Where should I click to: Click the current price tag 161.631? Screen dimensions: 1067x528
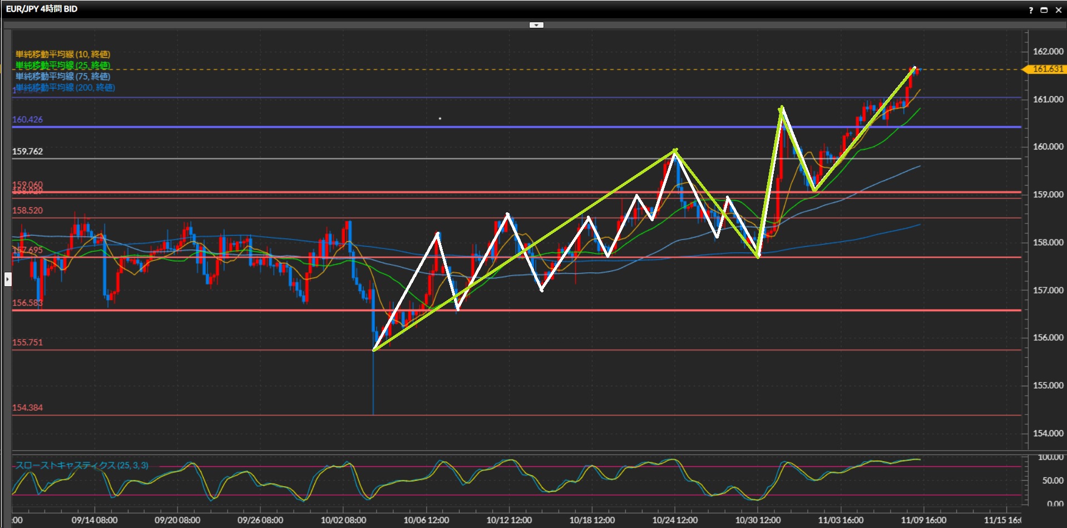[x=1047, y=69]
